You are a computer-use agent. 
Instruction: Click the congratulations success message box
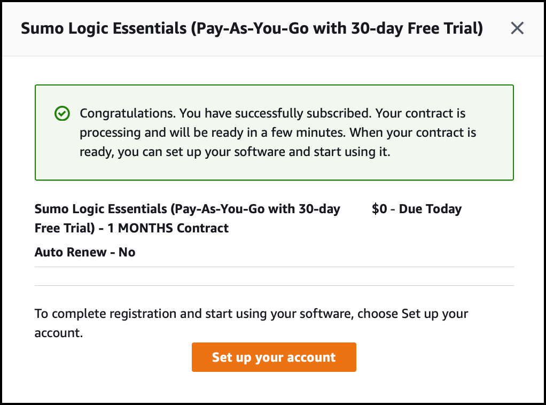click(274, 132)
